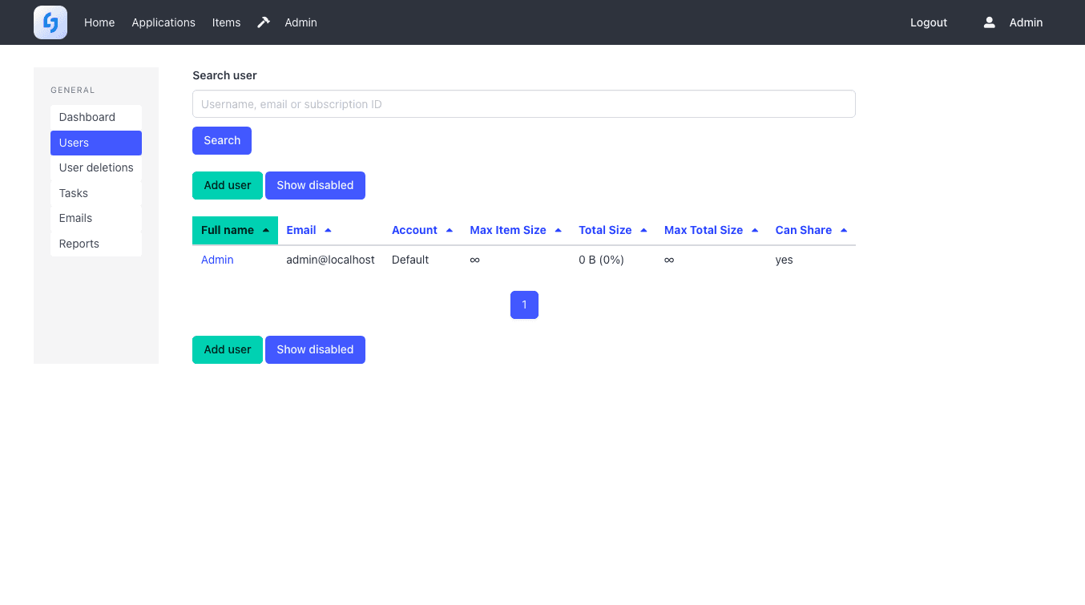Click the Logout link
This screenshot has height=605, width=1085.
(x=929, y=22)
